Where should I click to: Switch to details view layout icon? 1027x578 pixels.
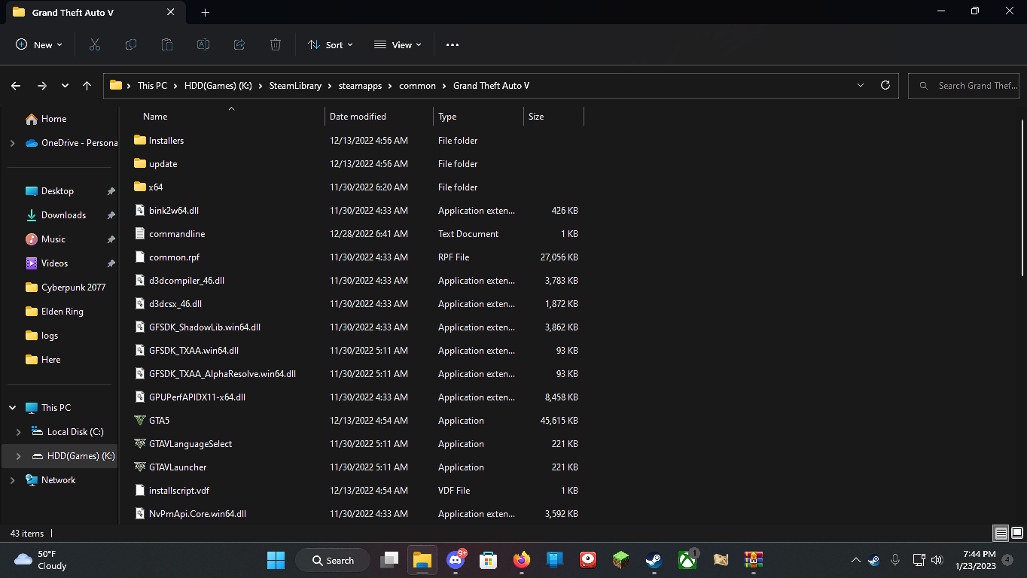click(x=1001, y=534)
